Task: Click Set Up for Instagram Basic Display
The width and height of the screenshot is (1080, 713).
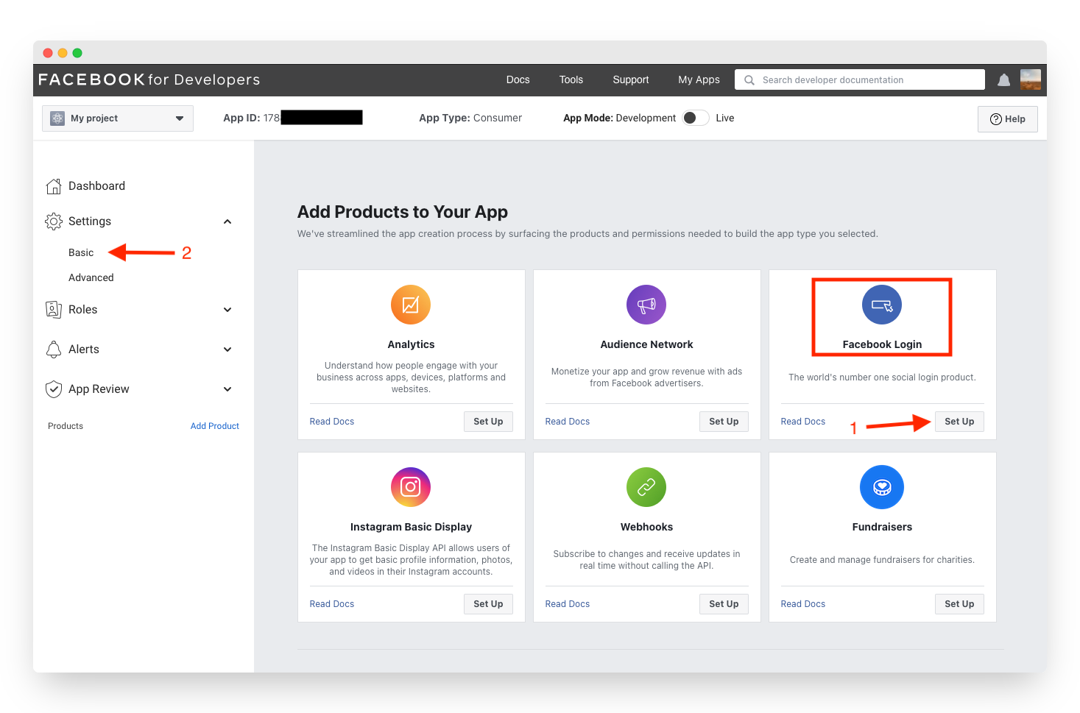Action: coord(488,604)
